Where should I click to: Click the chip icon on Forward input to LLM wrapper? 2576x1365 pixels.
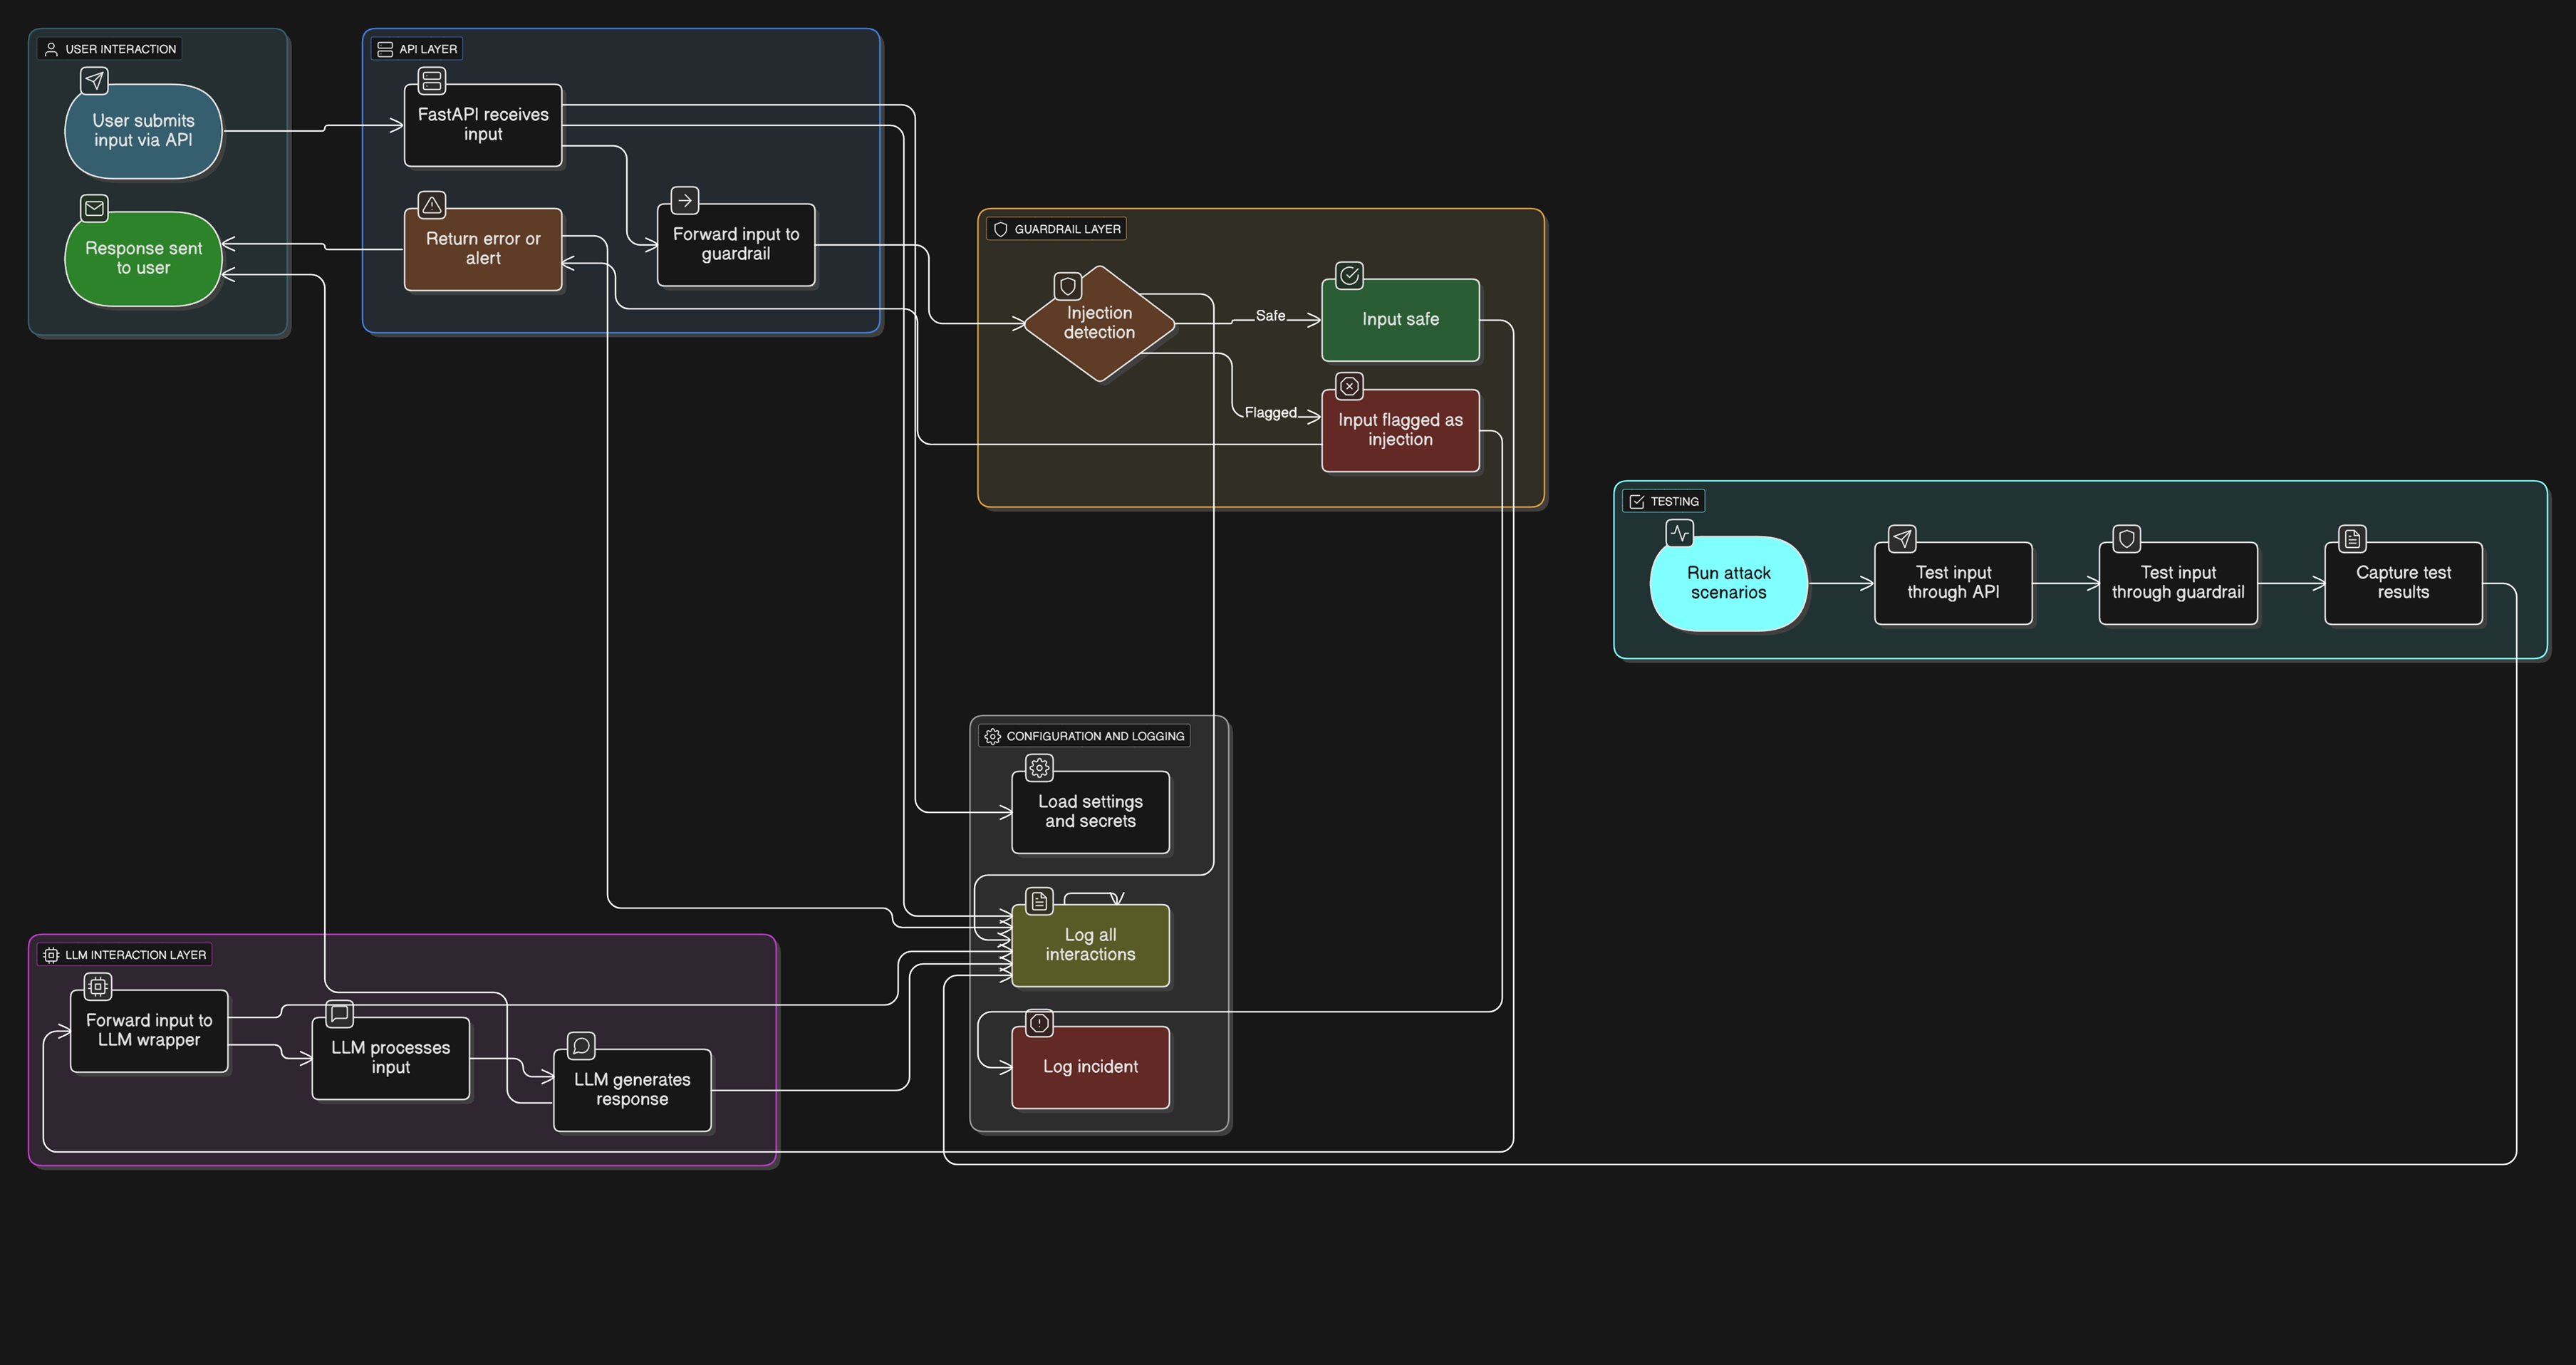click(98, 987)
